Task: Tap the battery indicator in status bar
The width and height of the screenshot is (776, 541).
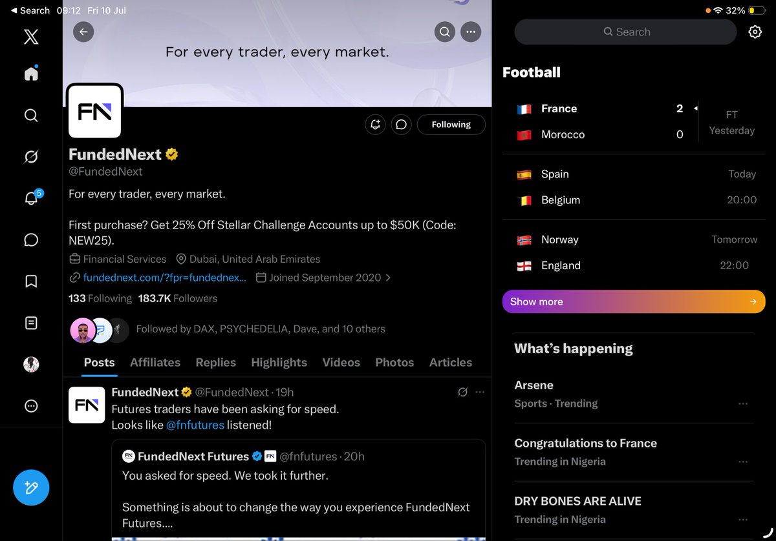Action: click(x=756, y=10)
